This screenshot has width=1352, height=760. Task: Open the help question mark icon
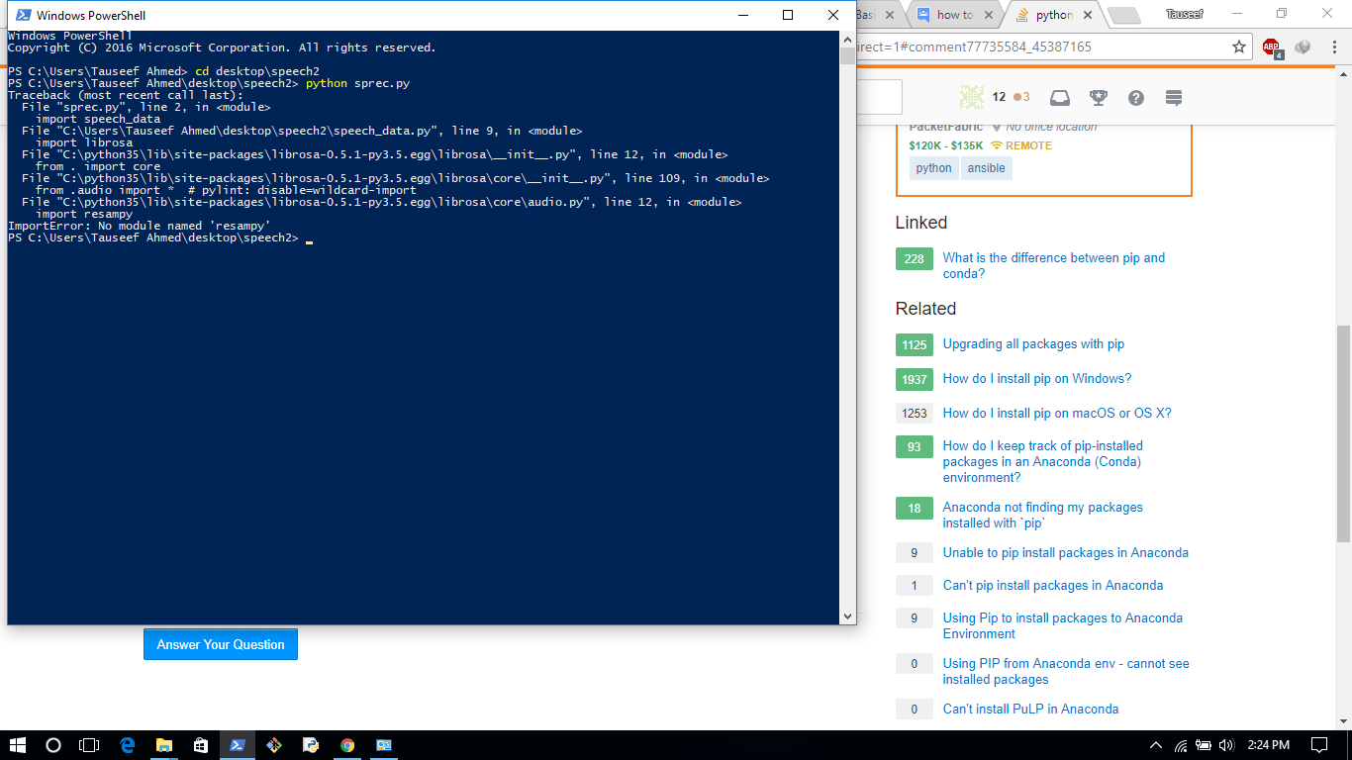coord(1136,98)
